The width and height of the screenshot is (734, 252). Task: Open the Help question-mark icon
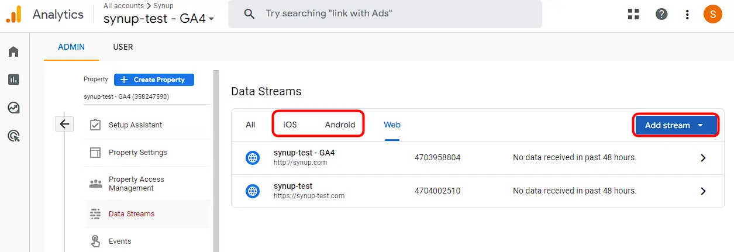click(661, 14)
